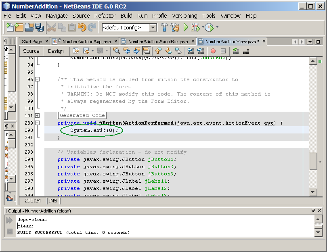Screen dimensions: 327x252
Task: Click BUILD SUCCESSFUL output line
Action: click(73, 232)
